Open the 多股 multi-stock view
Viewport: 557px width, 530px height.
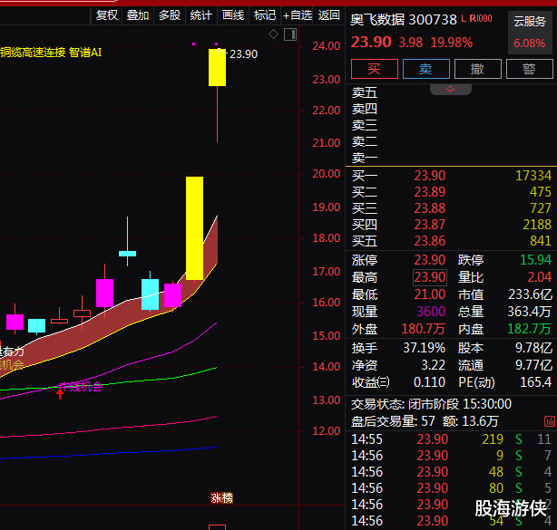(x=170, y=15)
